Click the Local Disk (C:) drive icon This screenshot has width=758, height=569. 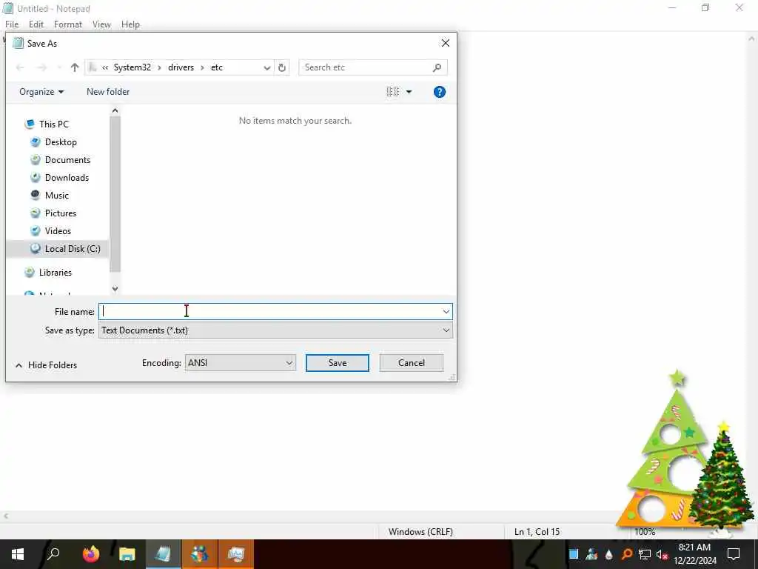(x=36, y=249)
